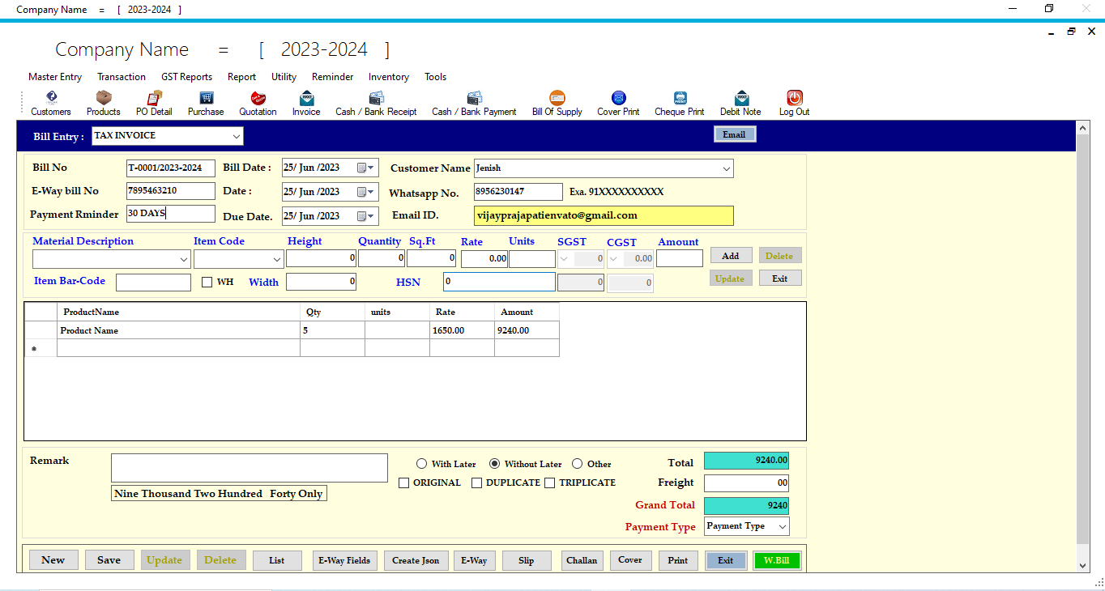Click the Save button
The image size is (1105, 591).
point(109,559)
